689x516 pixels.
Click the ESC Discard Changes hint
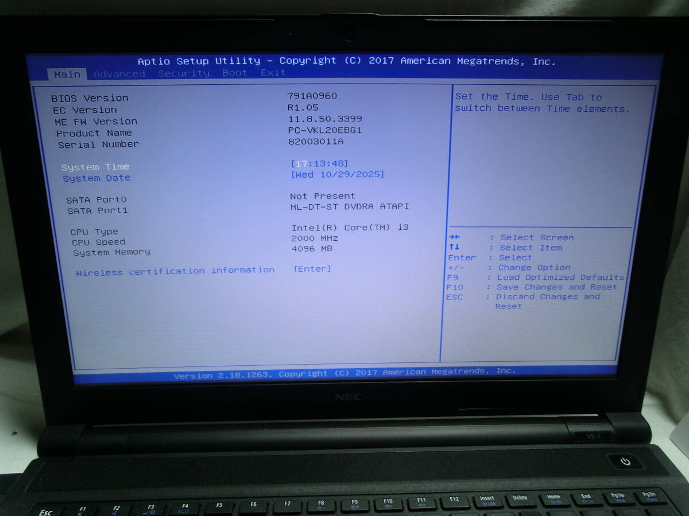pos(523,302)
